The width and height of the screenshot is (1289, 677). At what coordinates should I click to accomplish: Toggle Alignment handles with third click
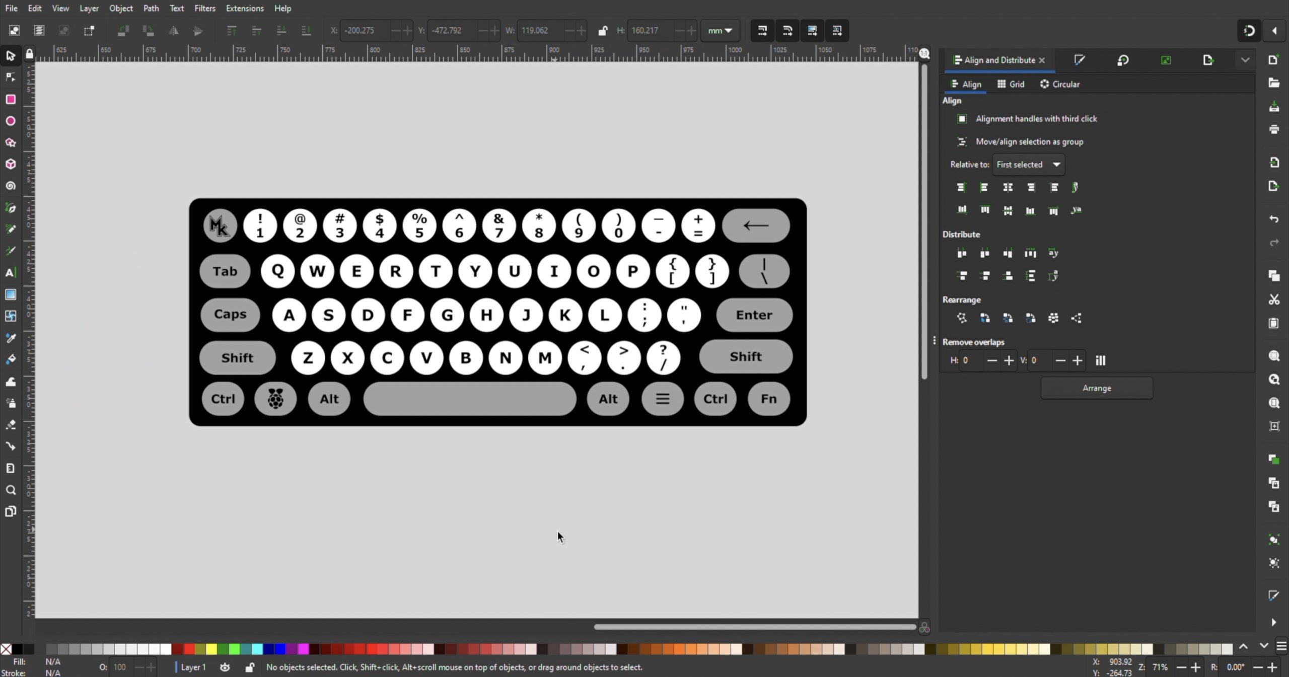tap(962, 119)
